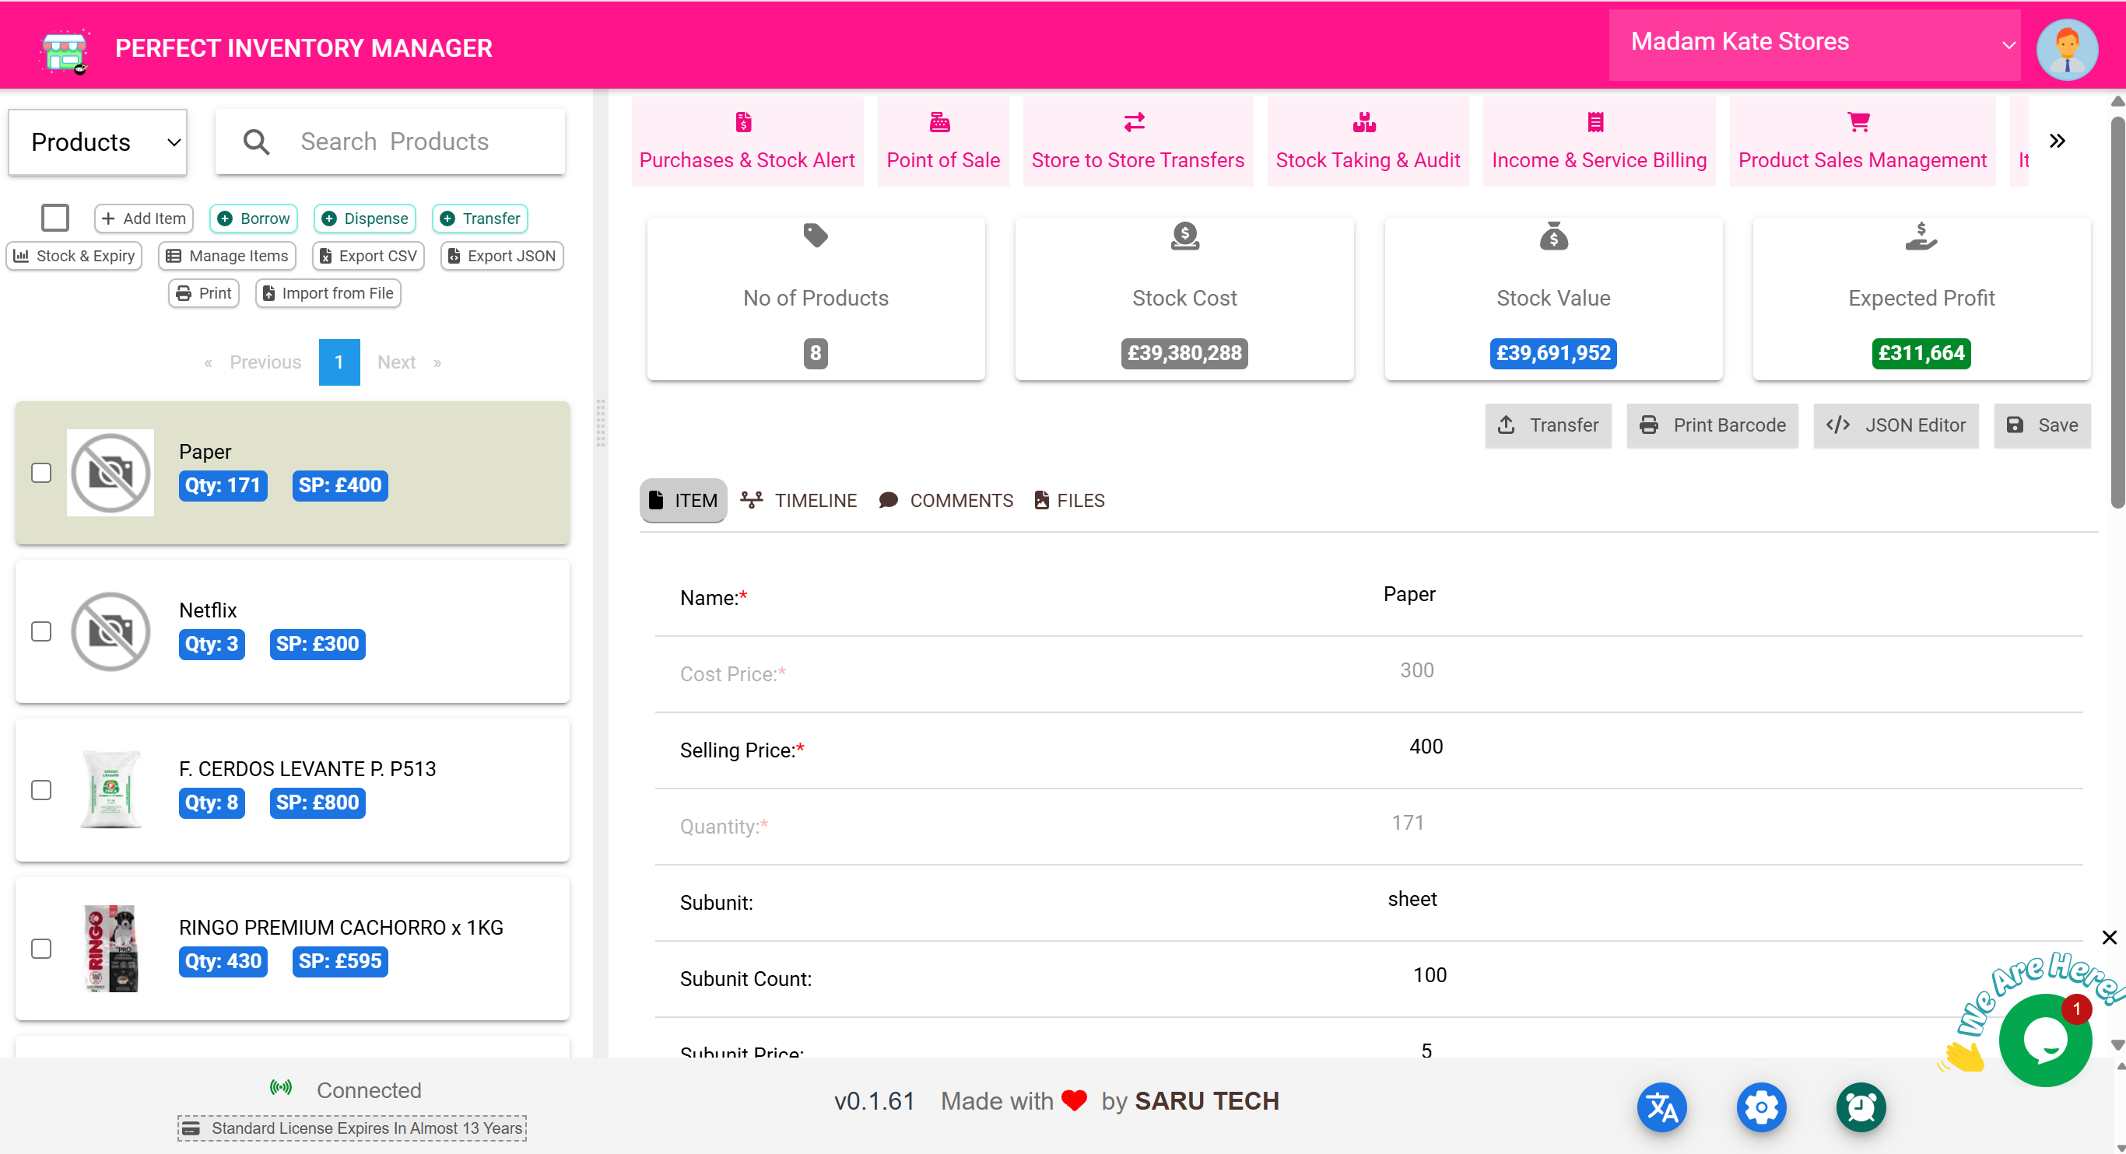Click Transfer button beside Print Barcode
This screenshot has height=1154, width=2126.
click(x=1549, y=425)
